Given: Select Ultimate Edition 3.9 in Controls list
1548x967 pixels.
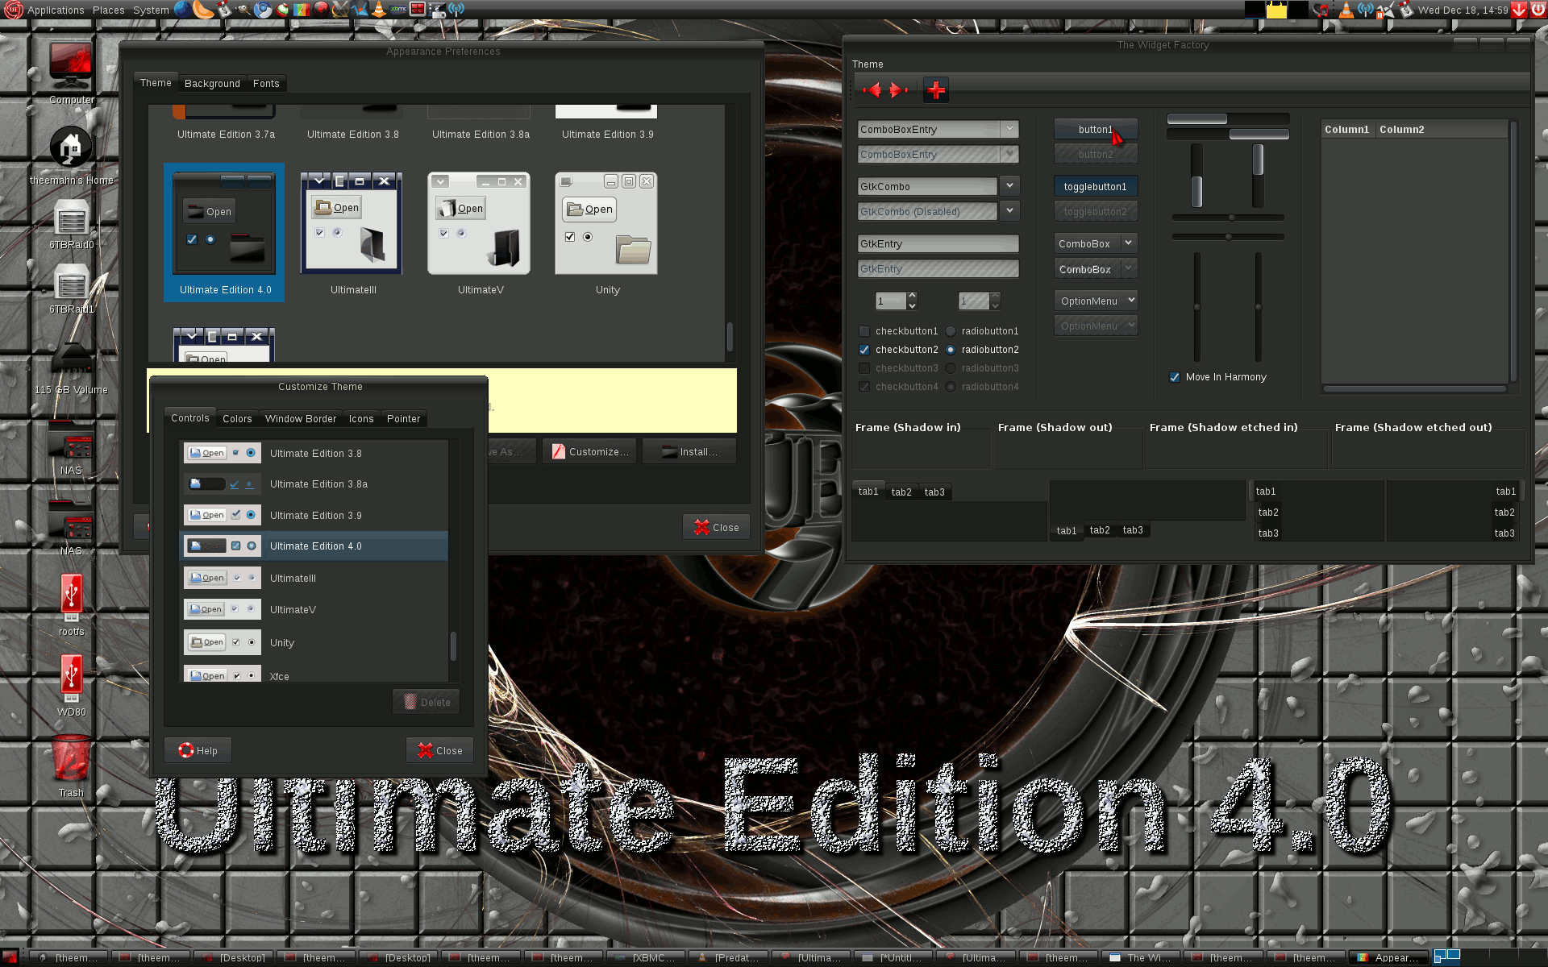Looking at the screenshot, I should (x=314, y=515).
